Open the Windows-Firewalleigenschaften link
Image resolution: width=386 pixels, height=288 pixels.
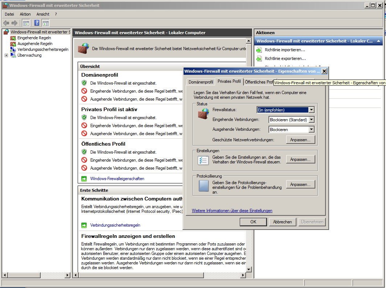point(117,179)
